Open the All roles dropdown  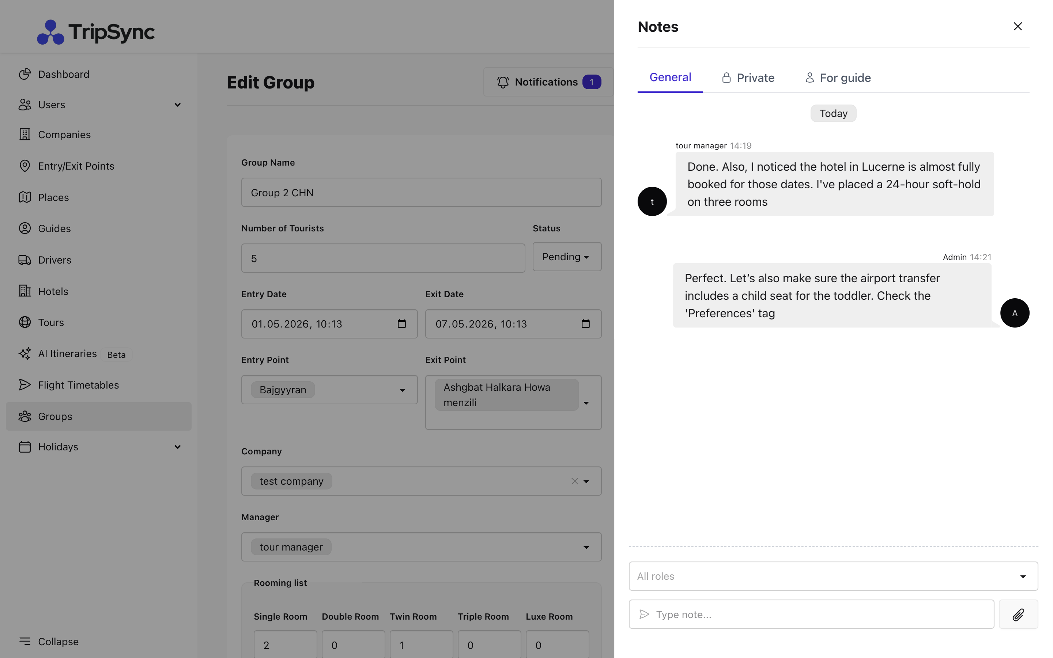(x=833, y=576)
